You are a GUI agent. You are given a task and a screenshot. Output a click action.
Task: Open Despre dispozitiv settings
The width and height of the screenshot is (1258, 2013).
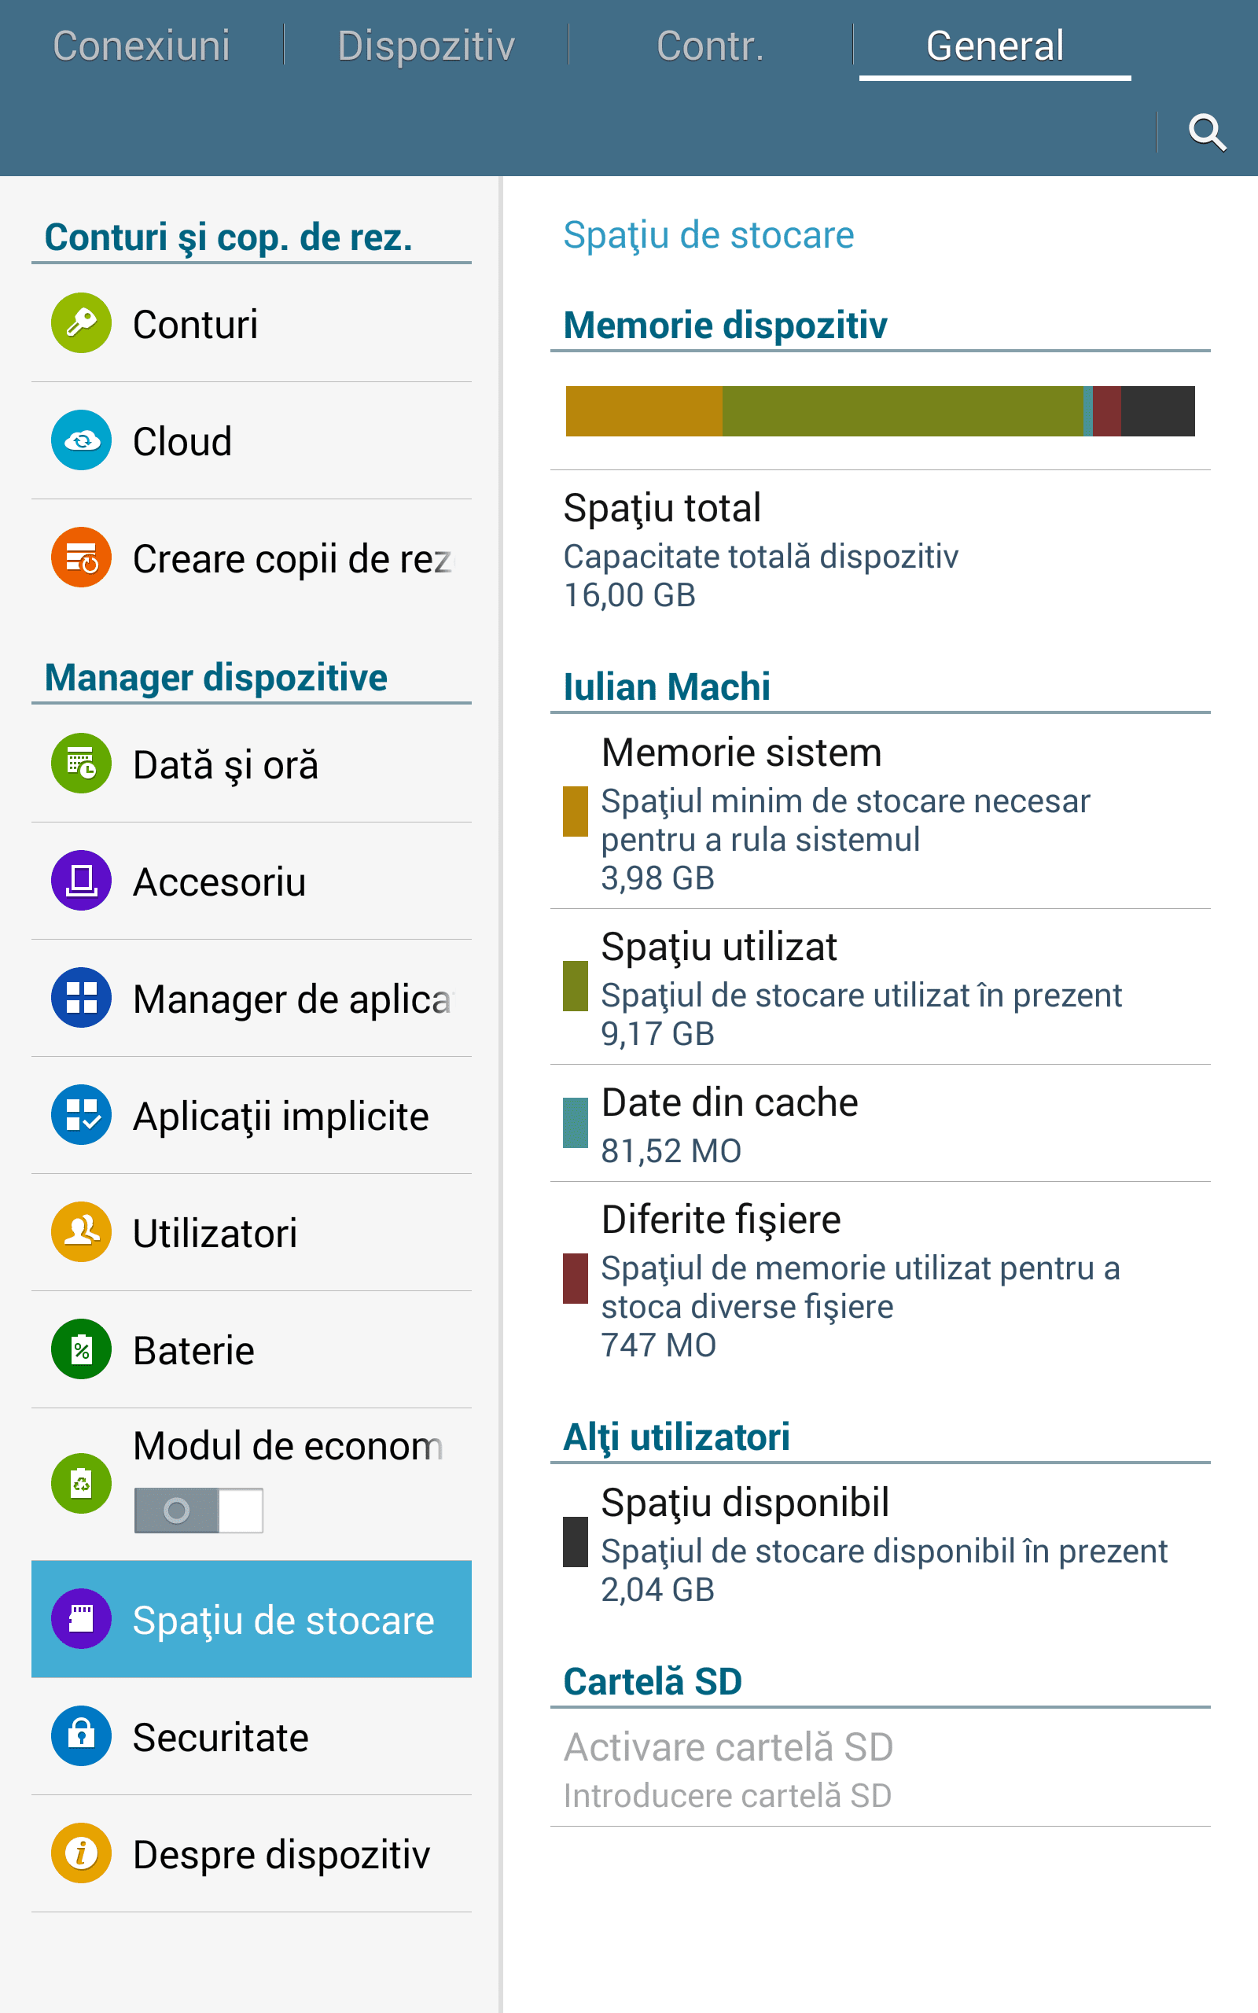coord(252,1853)
